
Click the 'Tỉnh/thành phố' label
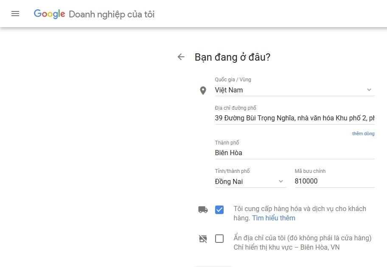232,171
